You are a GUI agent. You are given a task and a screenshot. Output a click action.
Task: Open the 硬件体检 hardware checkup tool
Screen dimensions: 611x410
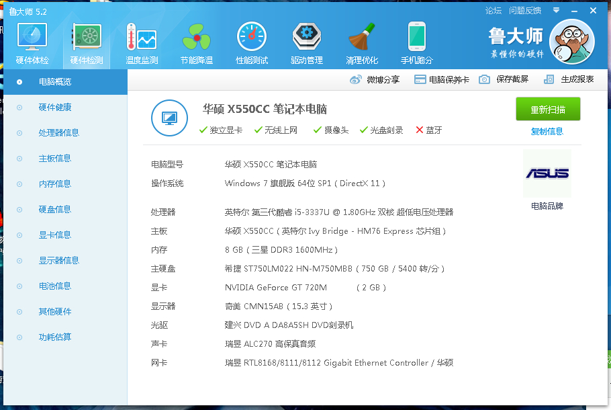tap(31, 40)
